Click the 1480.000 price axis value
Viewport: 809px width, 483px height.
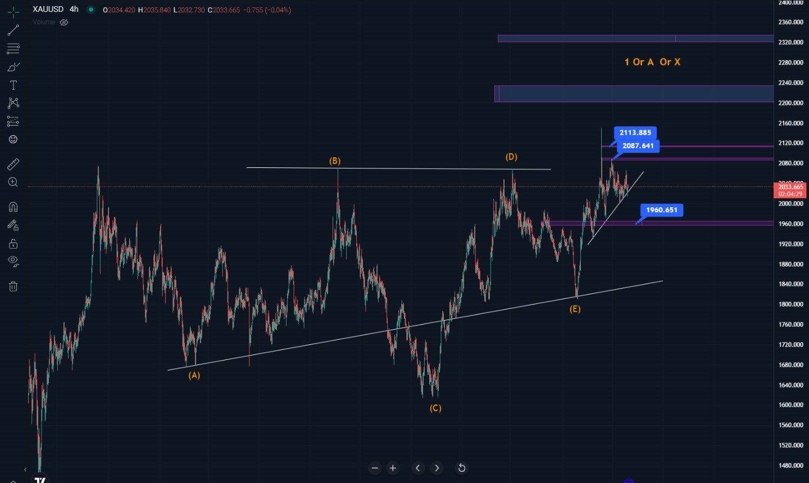(790, 466)
